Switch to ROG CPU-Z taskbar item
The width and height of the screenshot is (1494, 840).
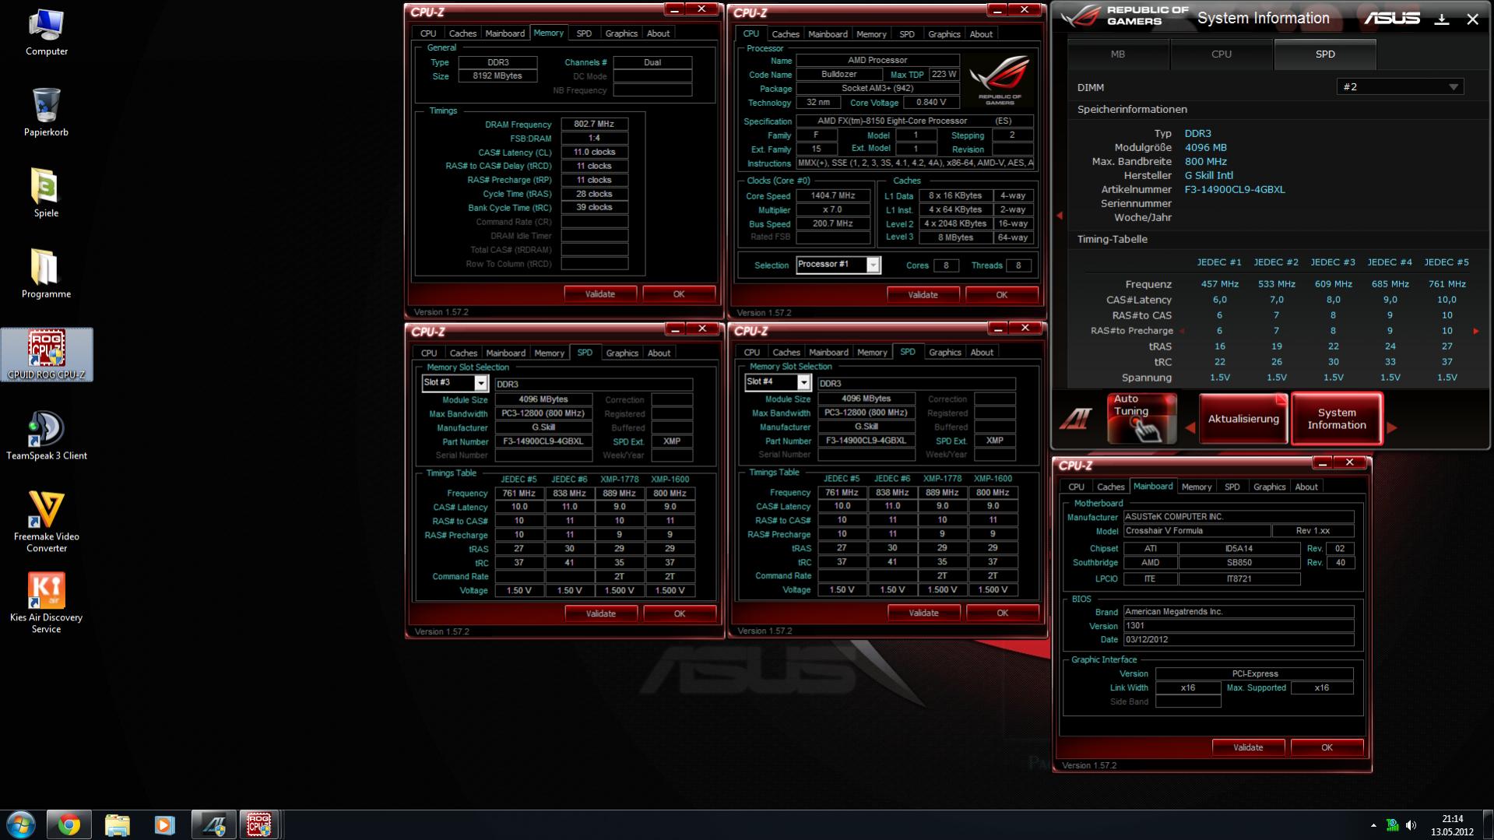point(259,824)
